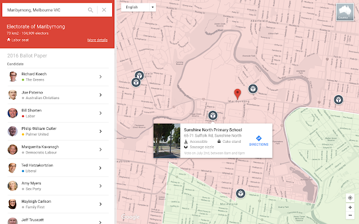Expand Hayleigh Carlson row chevron
Viewport: 359px width, 224px height.
point(100,204)
